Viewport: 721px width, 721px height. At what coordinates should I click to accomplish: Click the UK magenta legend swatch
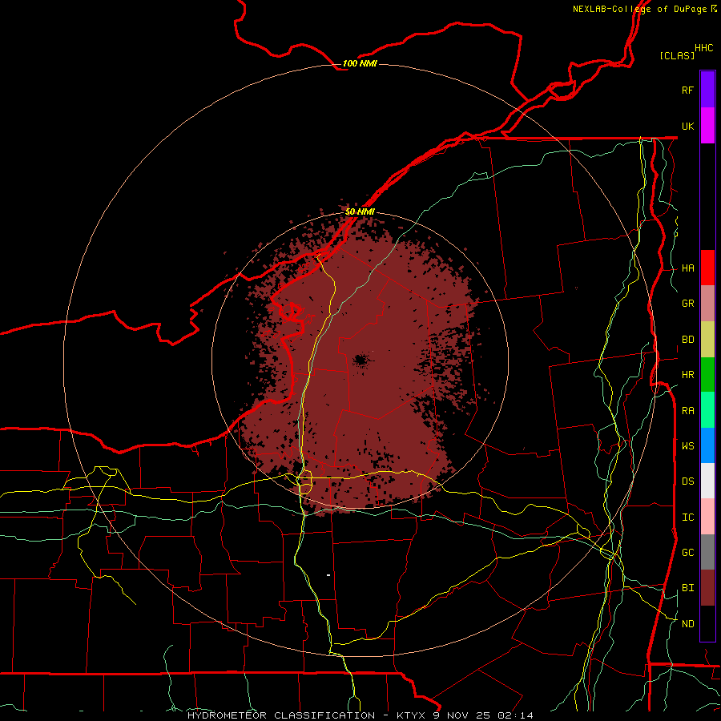(707, 126)
